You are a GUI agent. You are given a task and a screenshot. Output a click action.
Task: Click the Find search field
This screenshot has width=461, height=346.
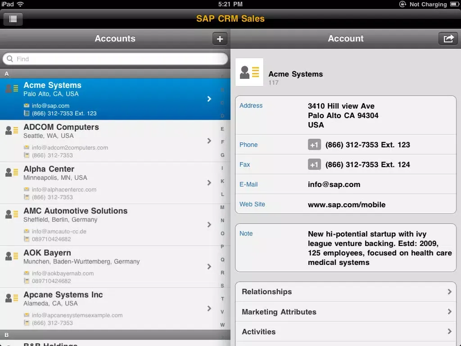tap(115, 59)
